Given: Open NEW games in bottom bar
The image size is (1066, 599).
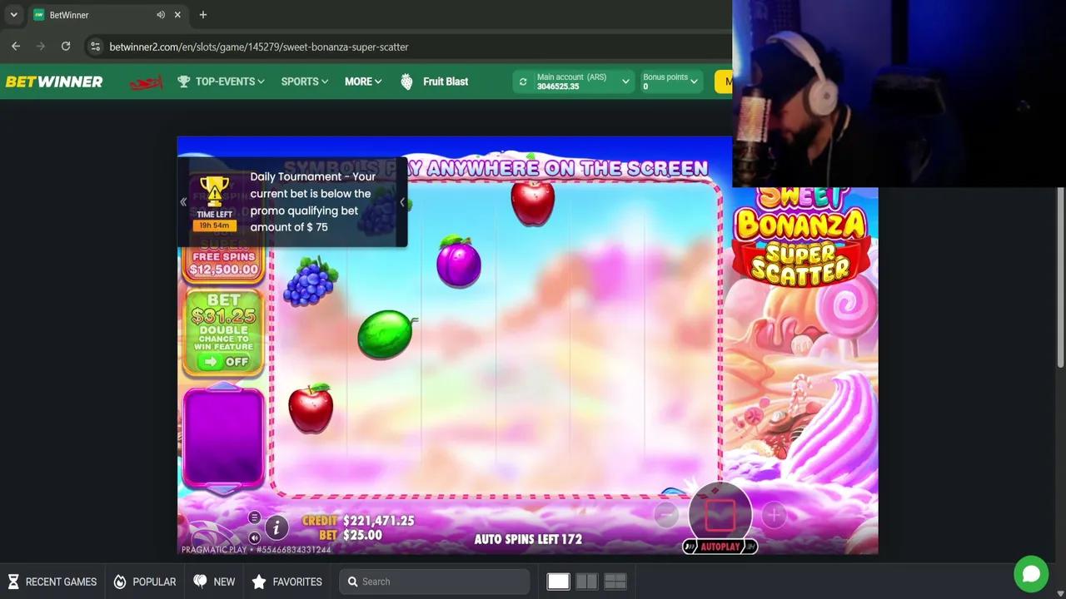Looking at the screenshot, I should [214, 582].
